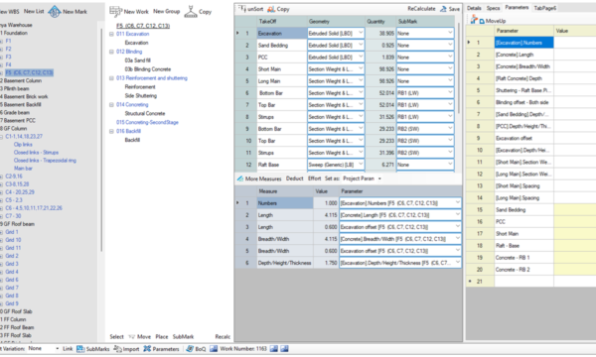
Task: Select the Main bar tree item
Action: (23, 169)
